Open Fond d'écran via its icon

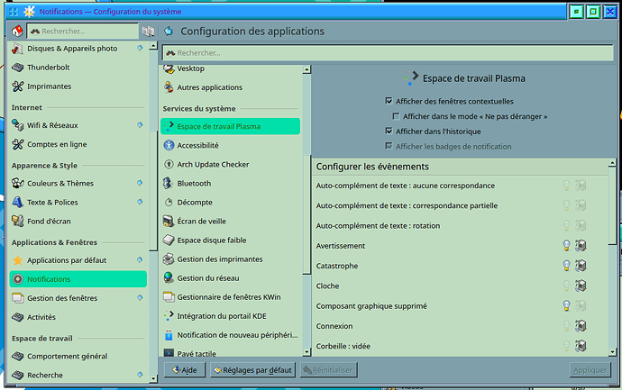coord(17,222)
